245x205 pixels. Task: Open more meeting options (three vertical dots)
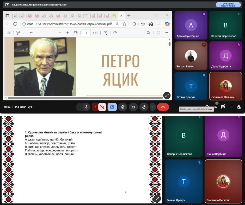[153, 107]
